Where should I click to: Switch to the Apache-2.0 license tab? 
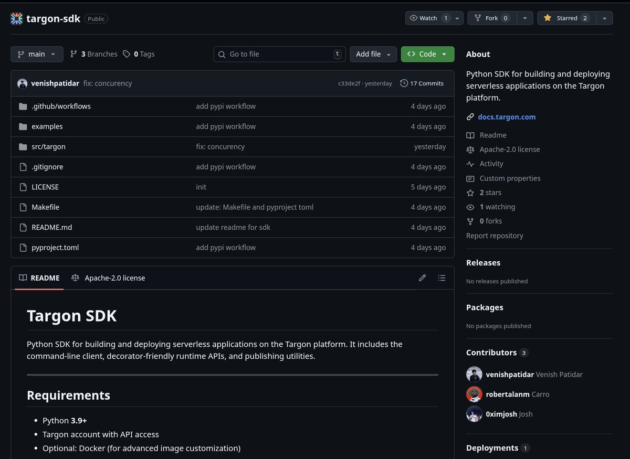point(114,277)
